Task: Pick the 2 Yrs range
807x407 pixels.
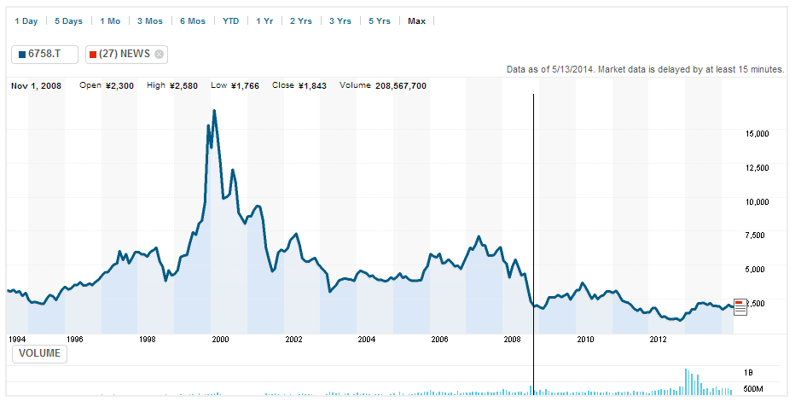Action: click(x=301, y=20)
